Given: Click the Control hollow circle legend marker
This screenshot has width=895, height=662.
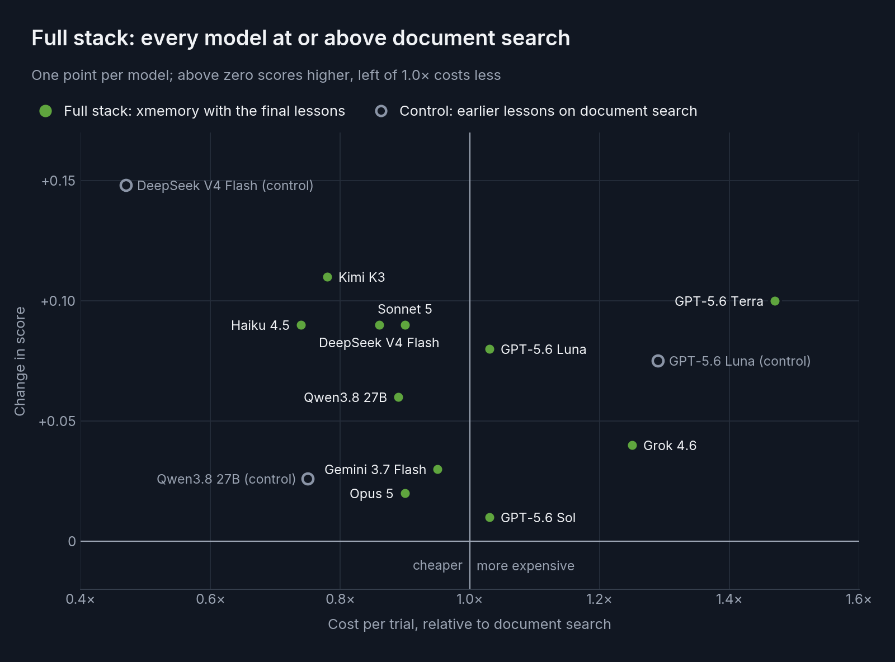Looking at the screenshot, I should click(381, 111).
